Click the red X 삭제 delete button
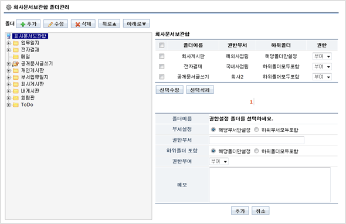The image size is (346, 224). [83, 24]
